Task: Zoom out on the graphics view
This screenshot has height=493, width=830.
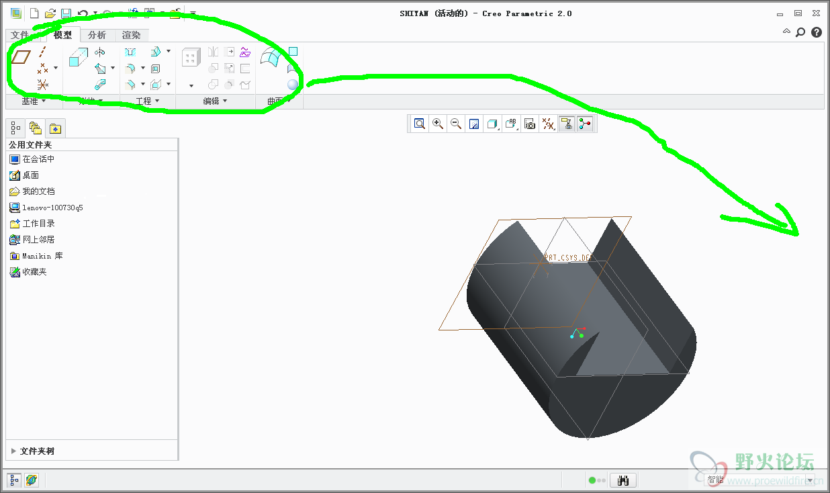Action: 456,124
